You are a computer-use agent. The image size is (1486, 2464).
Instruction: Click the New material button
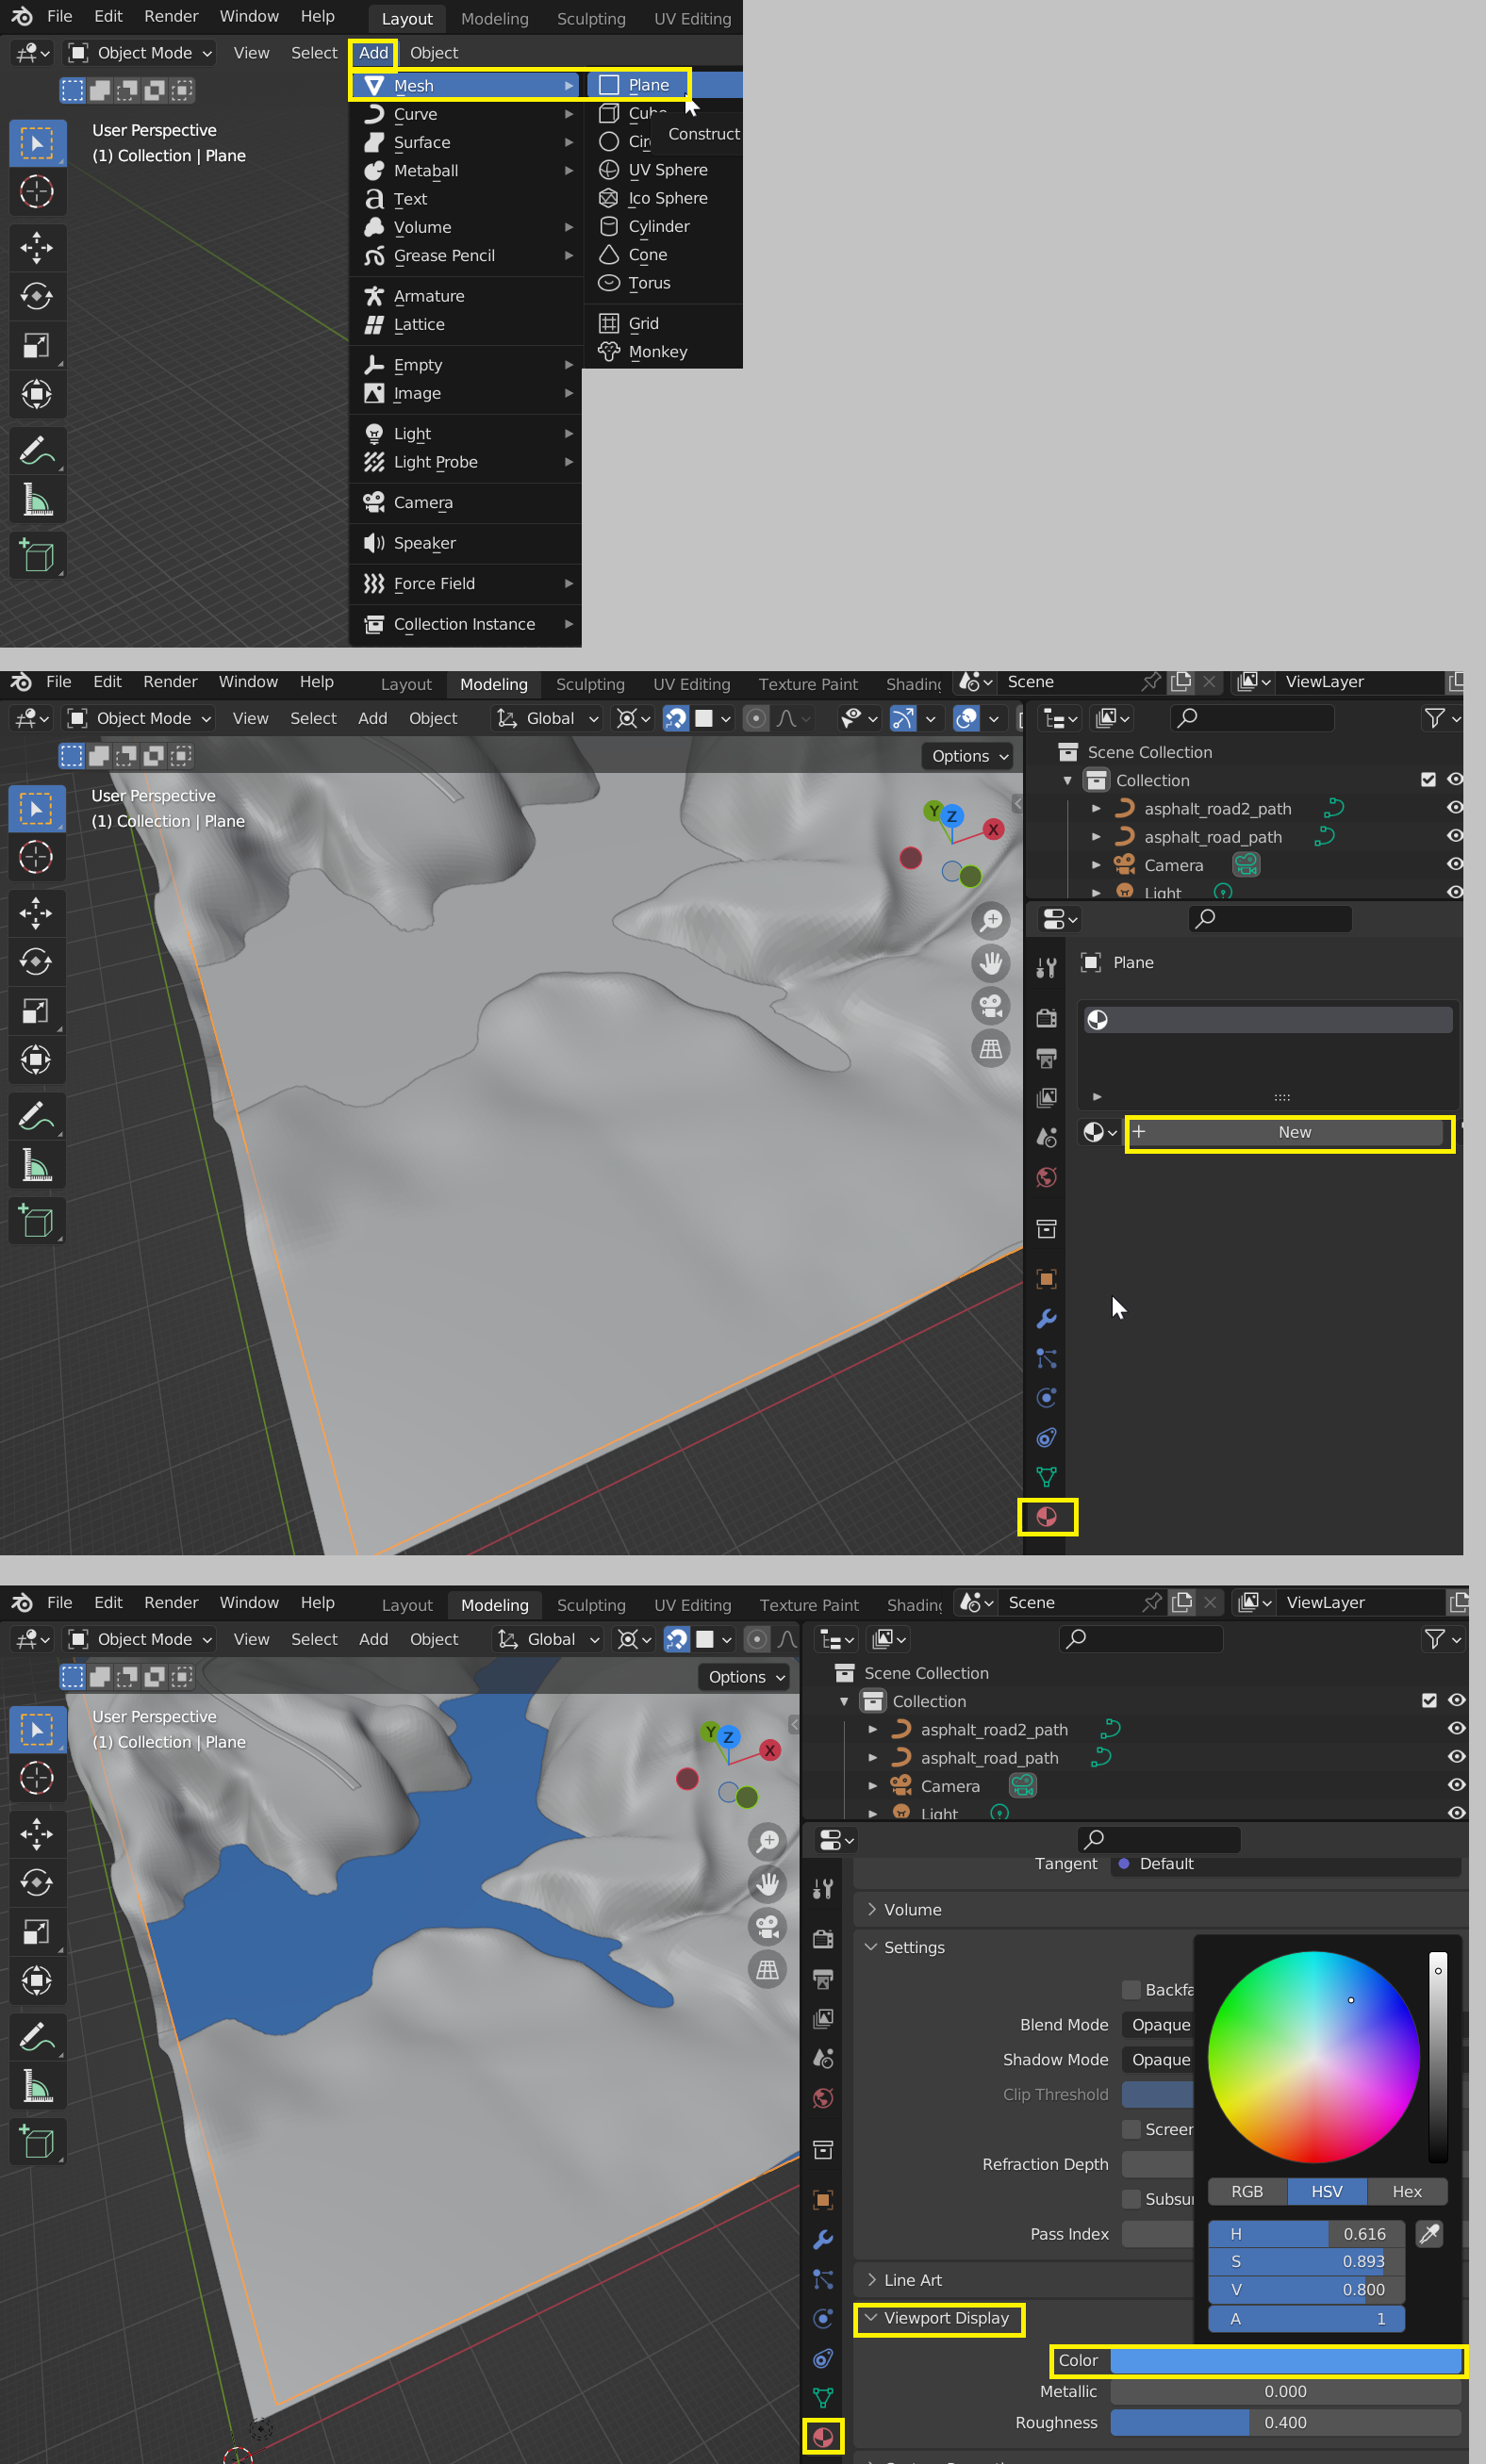click(x=1293, y=1132)
